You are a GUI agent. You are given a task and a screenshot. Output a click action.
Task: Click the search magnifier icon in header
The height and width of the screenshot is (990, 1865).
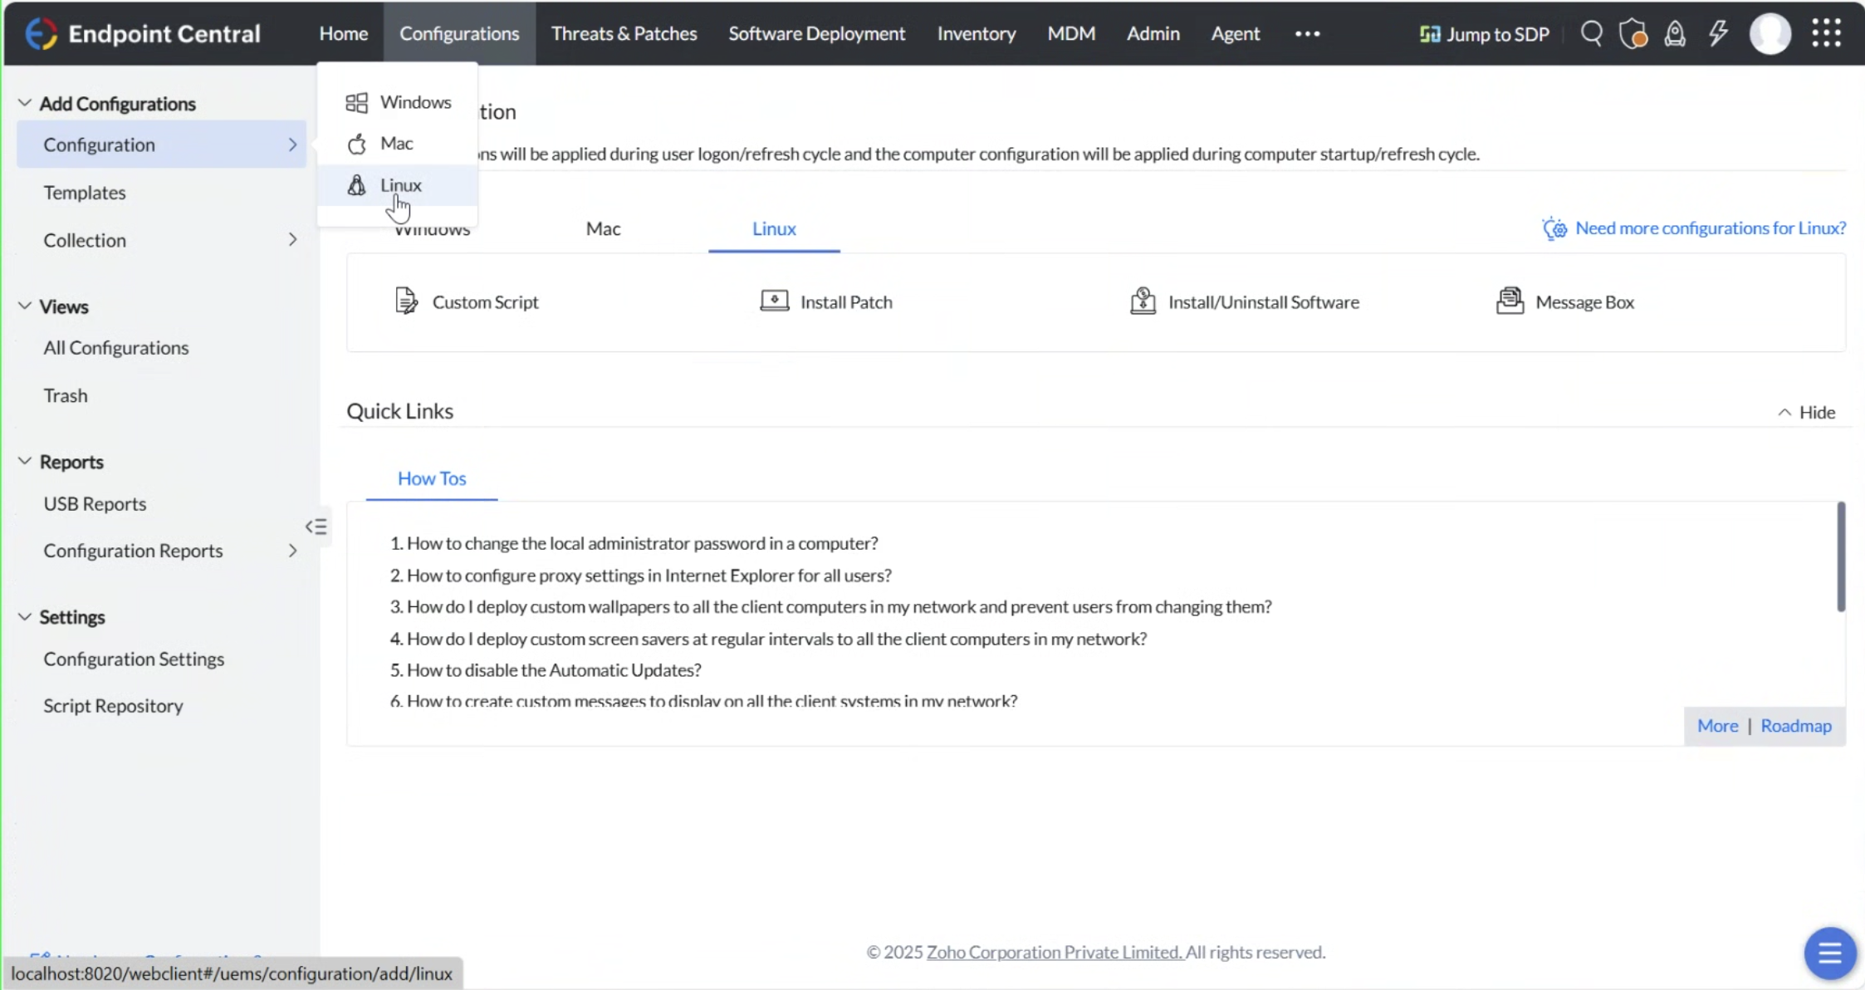[1591, 34]
